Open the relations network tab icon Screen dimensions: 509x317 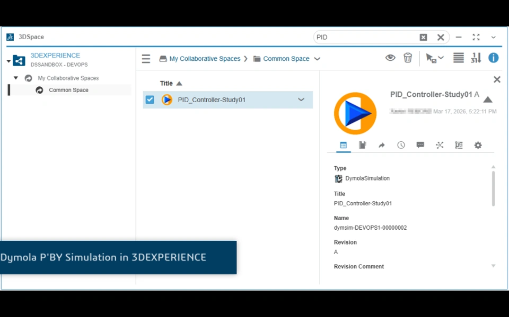coord(440,145)
